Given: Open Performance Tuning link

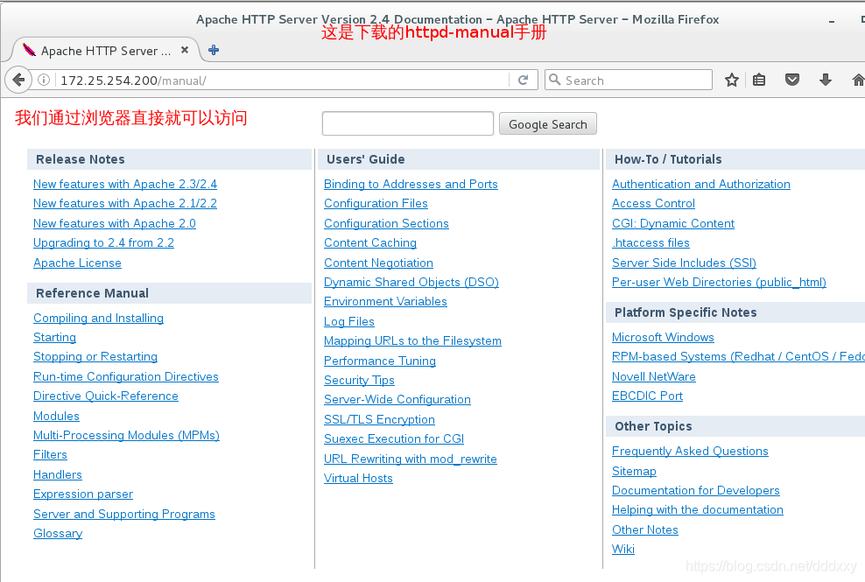Looking at the screenshot, I should pos(380,361).
